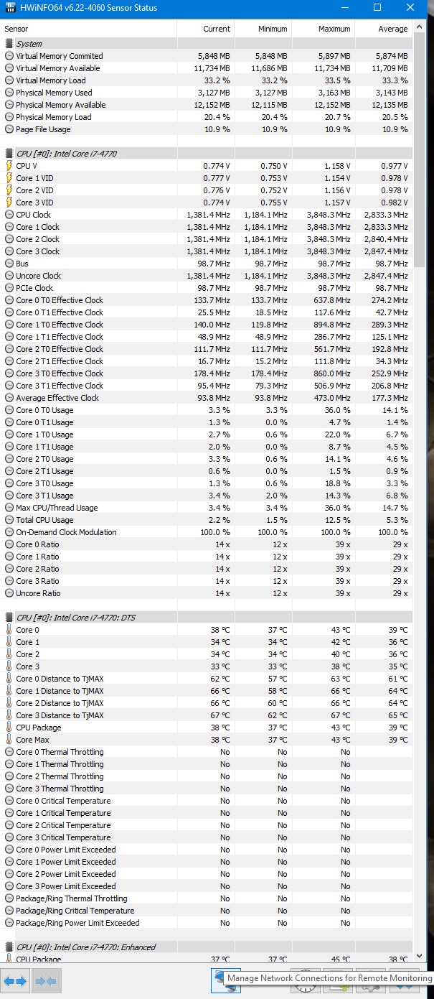The image size is (434, 999).
Task: Select the Total CPU Usage row
Action: coord(207,520)
